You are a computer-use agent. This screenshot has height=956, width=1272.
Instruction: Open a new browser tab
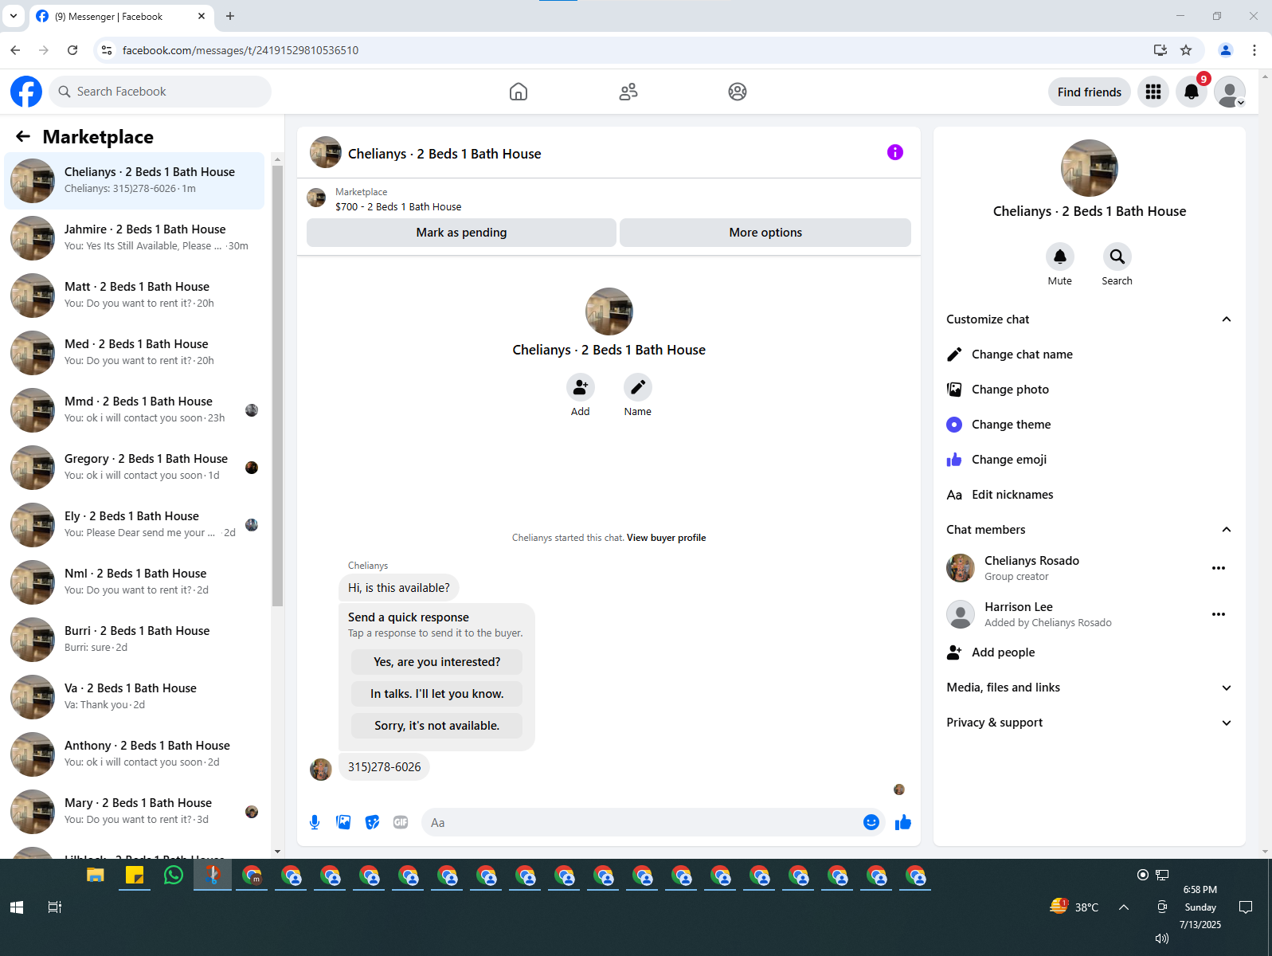pos(230,16)
